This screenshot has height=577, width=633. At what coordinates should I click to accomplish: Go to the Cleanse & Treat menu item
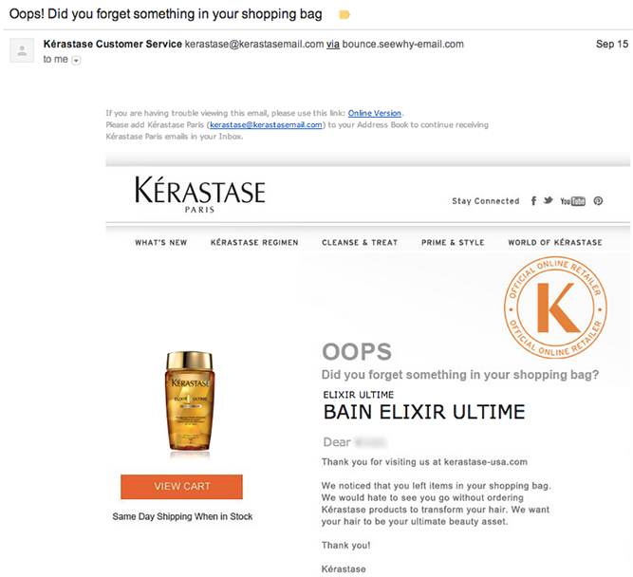pos(360,242)
